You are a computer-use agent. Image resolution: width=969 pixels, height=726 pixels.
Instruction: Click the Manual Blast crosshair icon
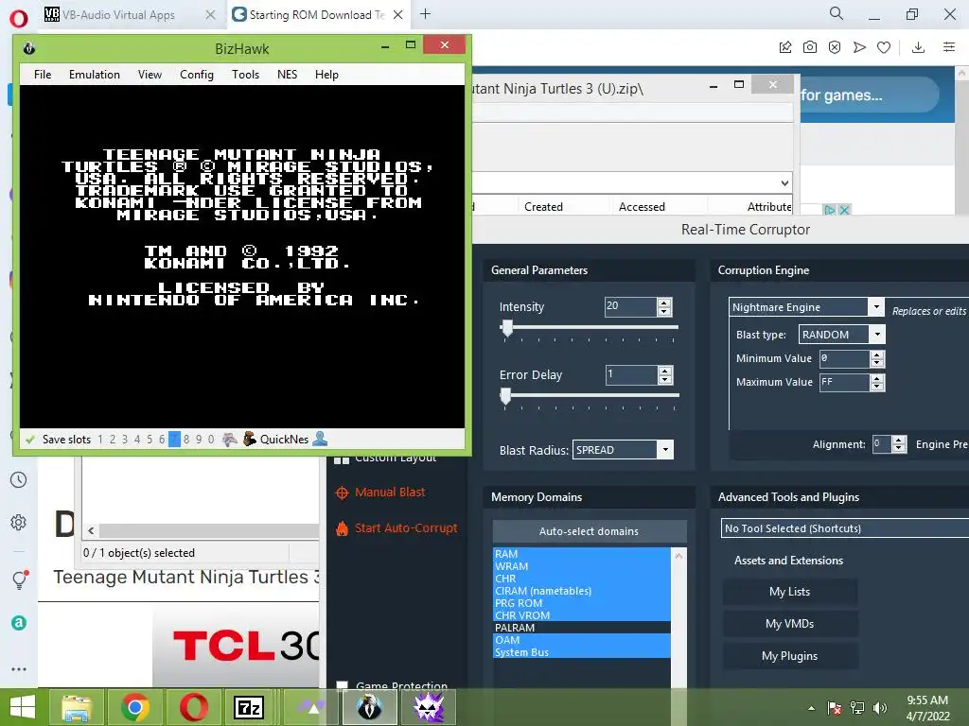pyautogui.click(x=341, y=493)
